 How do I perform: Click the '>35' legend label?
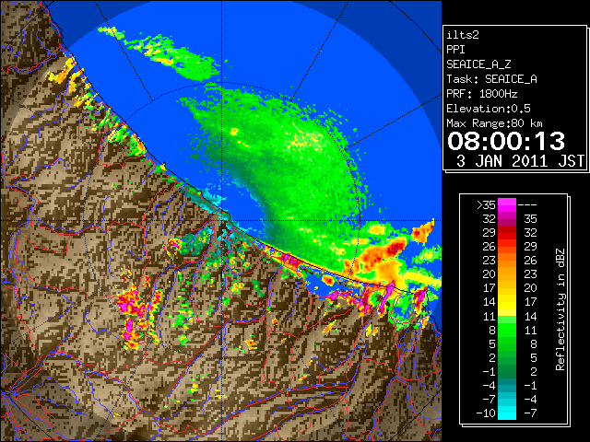486,205
